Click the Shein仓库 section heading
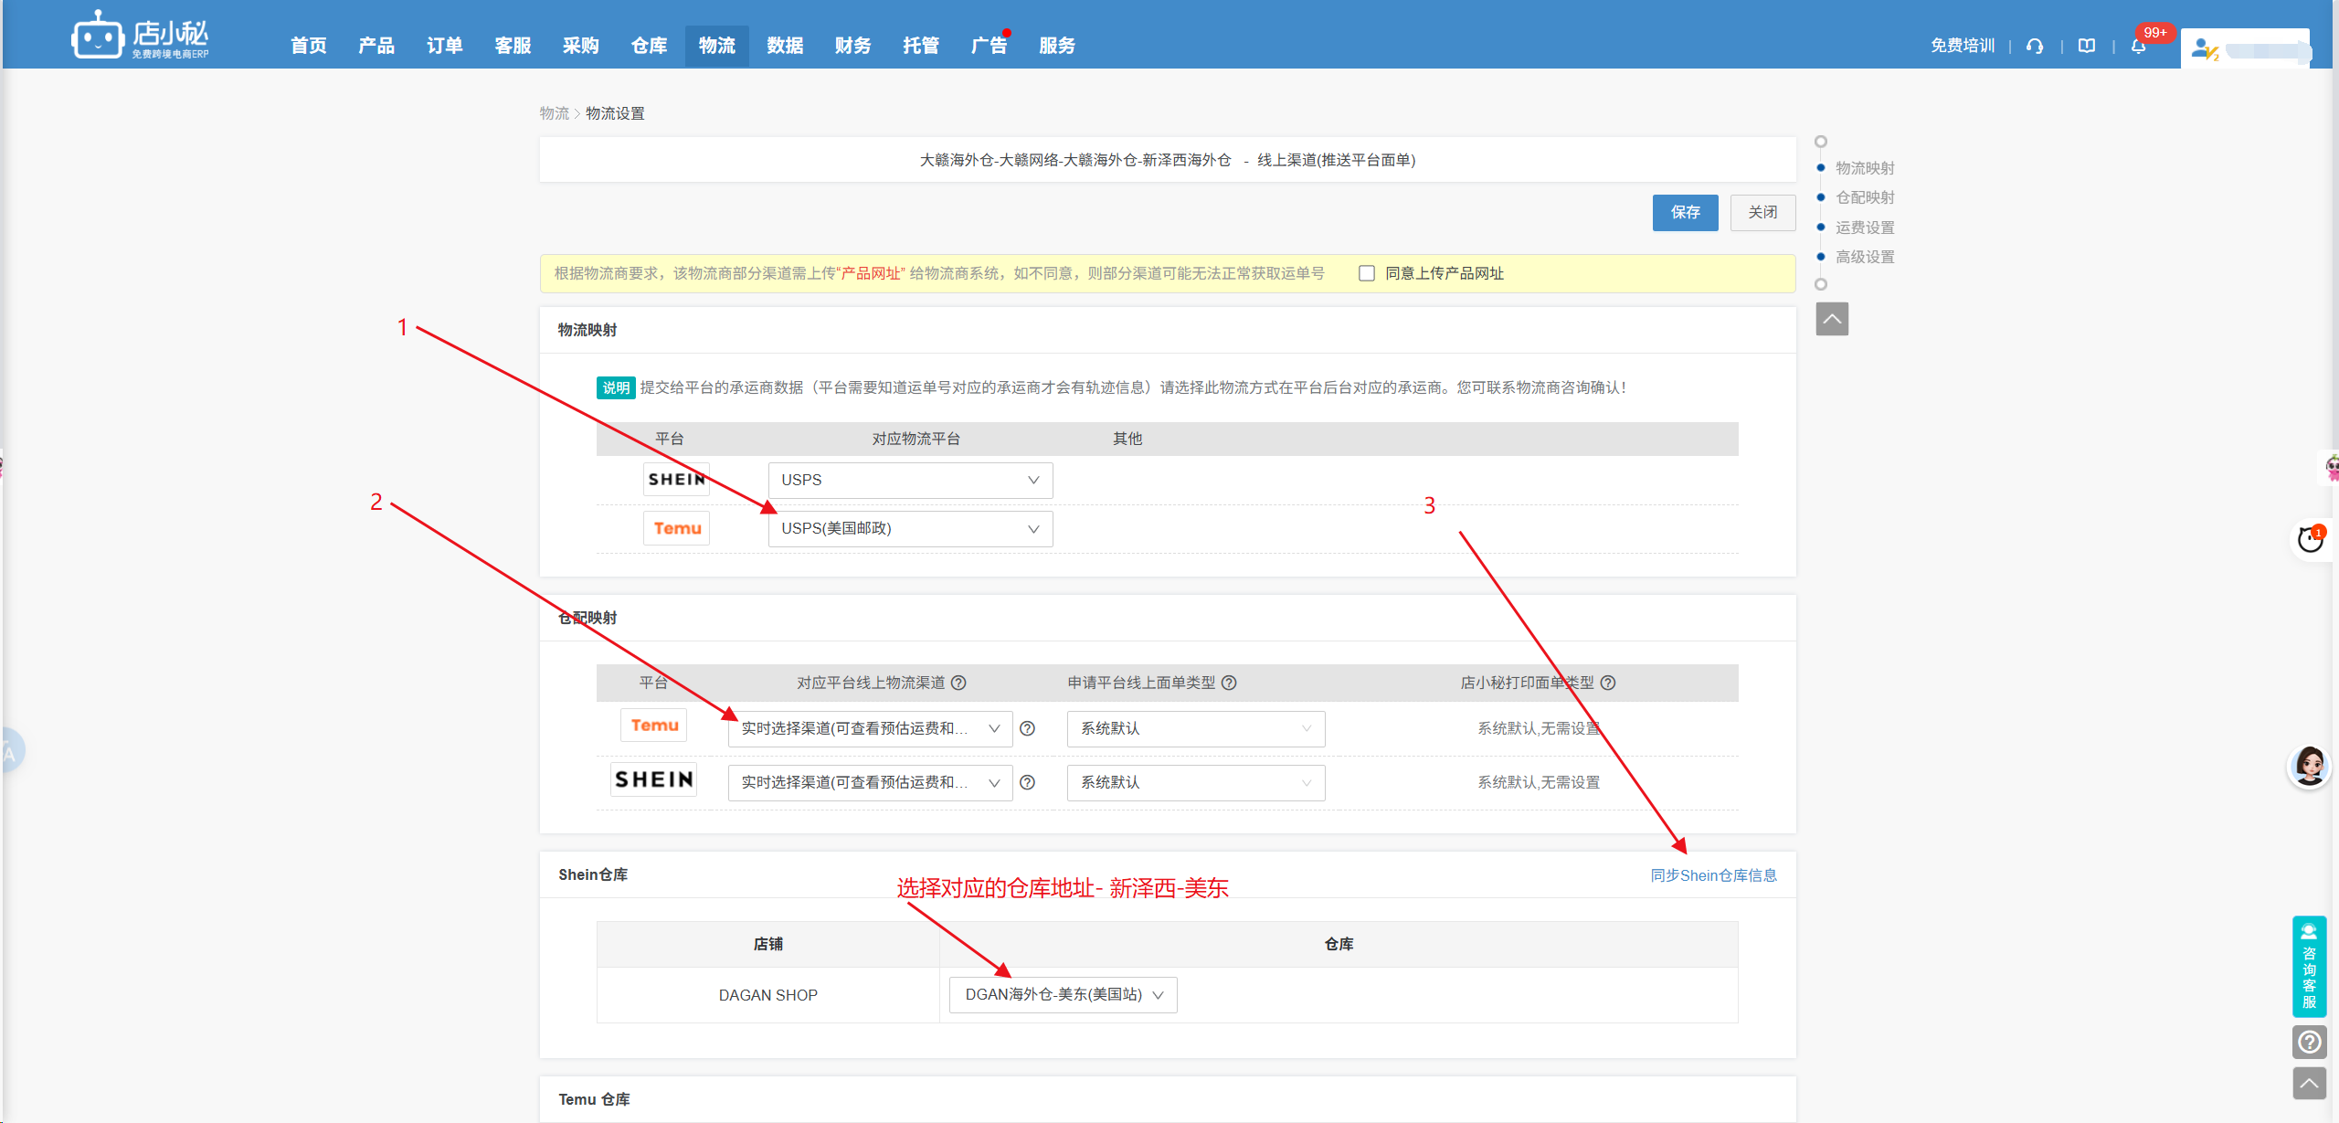Viewport: 2339px width, 1123px height. point(593,874)
